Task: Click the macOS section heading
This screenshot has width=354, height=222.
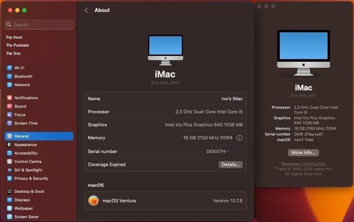Action: click(x=96, y=185)
